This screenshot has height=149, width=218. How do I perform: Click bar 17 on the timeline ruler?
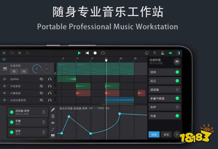pyautogui.click(x=77, y=59)
